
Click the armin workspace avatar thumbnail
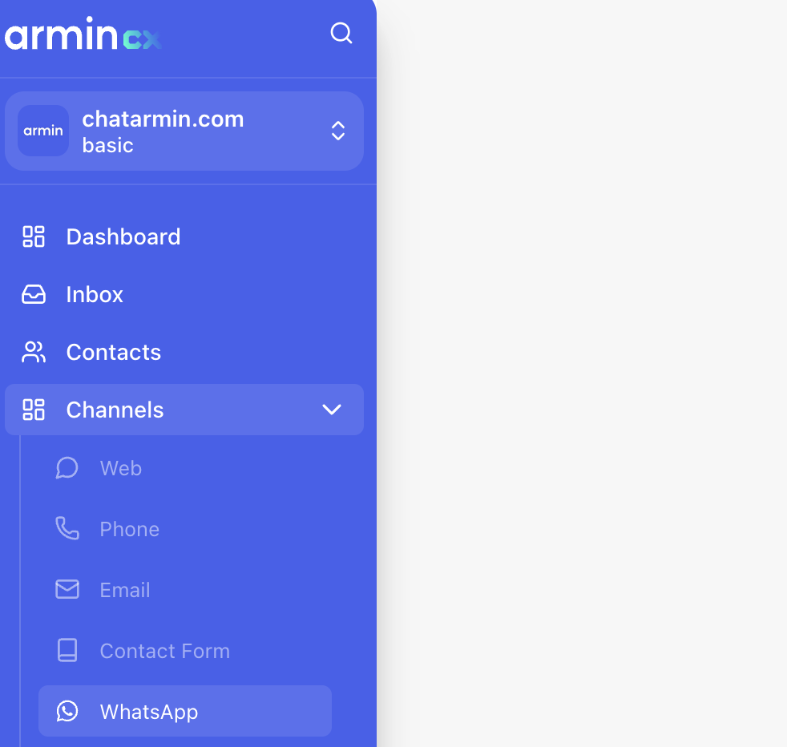click(x=43, y=131)
